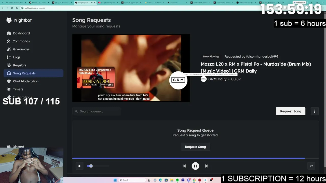The width and height of the screenshot is (326, 183).
Task: Click the GRM Daily channel avatar
Action: (x=203, y=79)
